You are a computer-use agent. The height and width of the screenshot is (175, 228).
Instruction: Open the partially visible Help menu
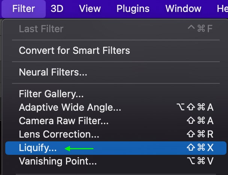[222, 9]
